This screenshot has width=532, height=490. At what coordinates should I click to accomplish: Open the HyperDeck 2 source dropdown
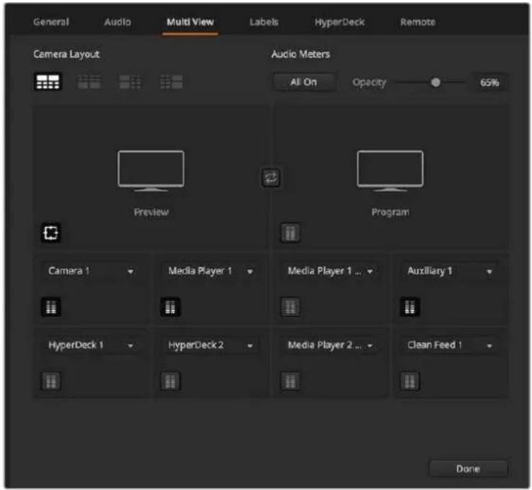coord(210,346)
